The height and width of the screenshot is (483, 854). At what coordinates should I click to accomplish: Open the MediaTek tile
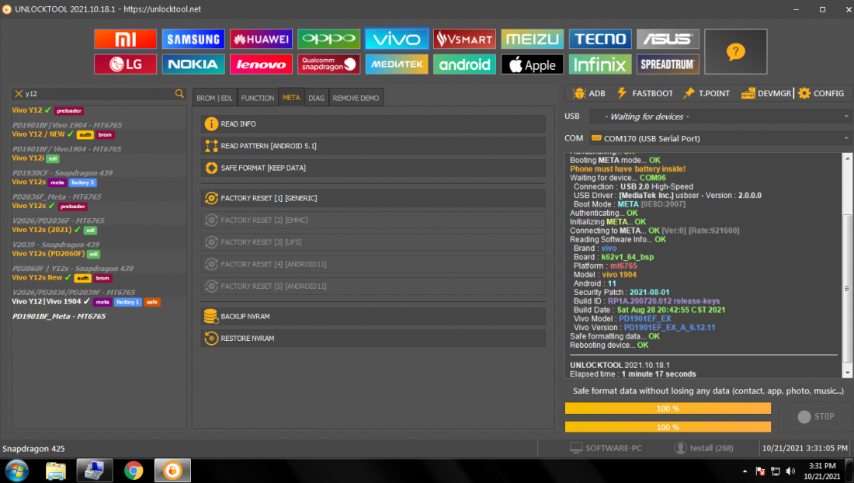397,64
